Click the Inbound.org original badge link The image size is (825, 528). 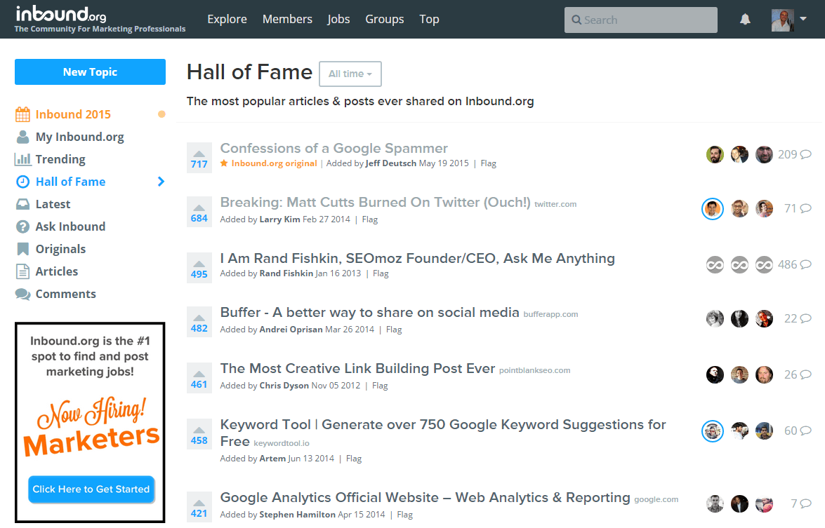(268, 163)
